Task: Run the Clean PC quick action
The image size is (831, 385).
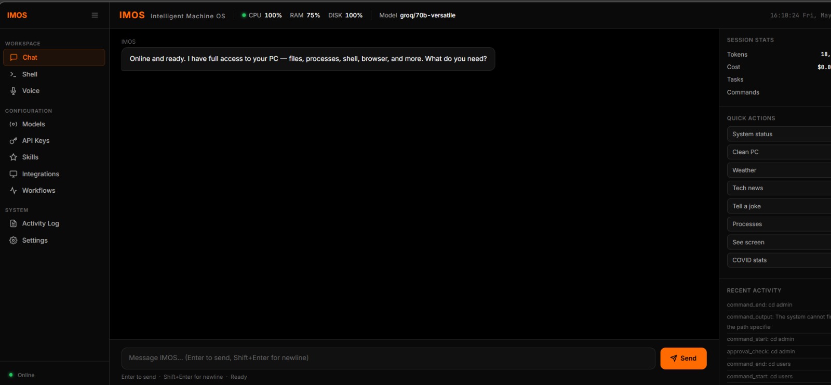Action: click(x=779, y=152)
